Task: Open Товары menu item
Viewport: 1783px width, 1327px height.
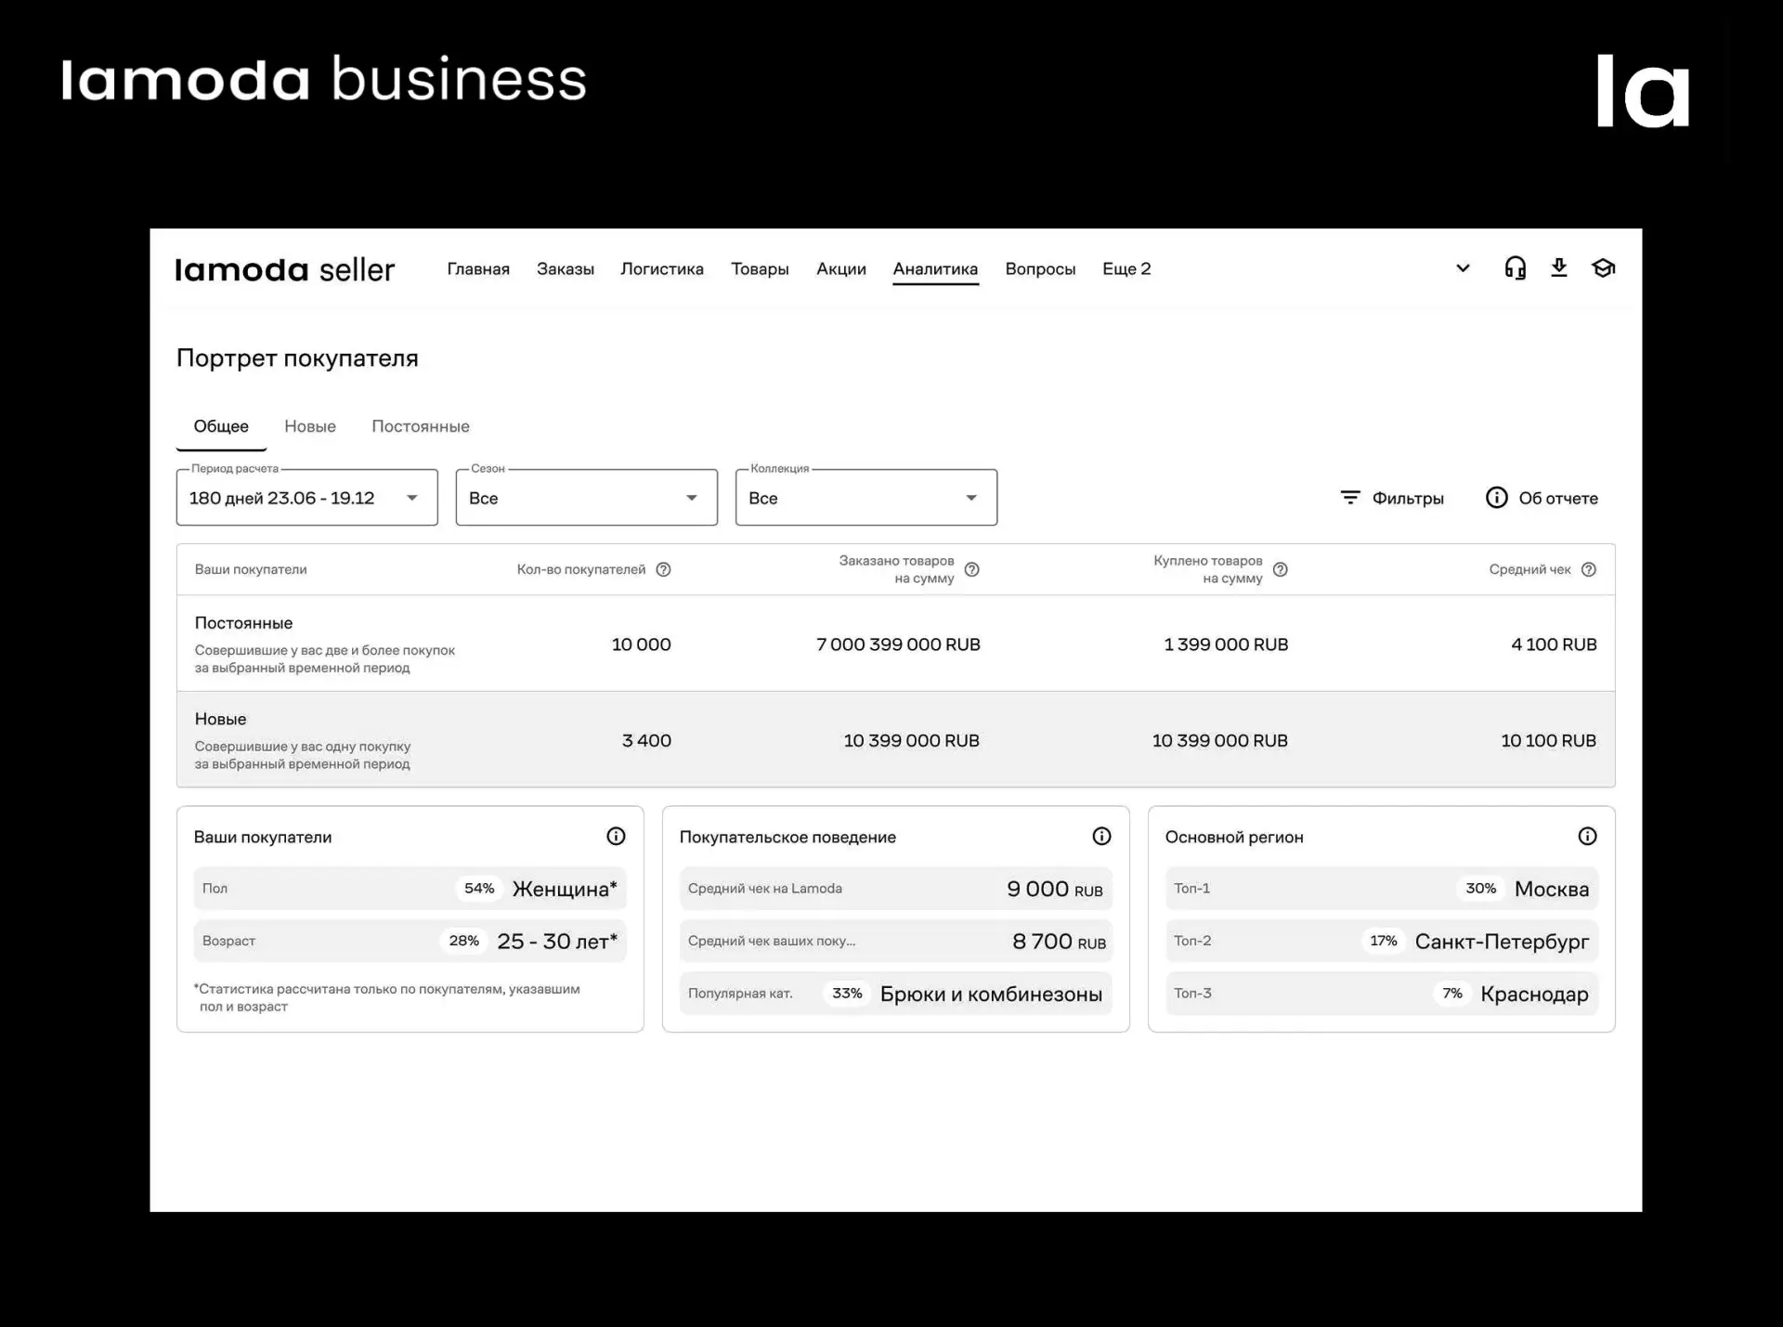Action: point(760,269)
